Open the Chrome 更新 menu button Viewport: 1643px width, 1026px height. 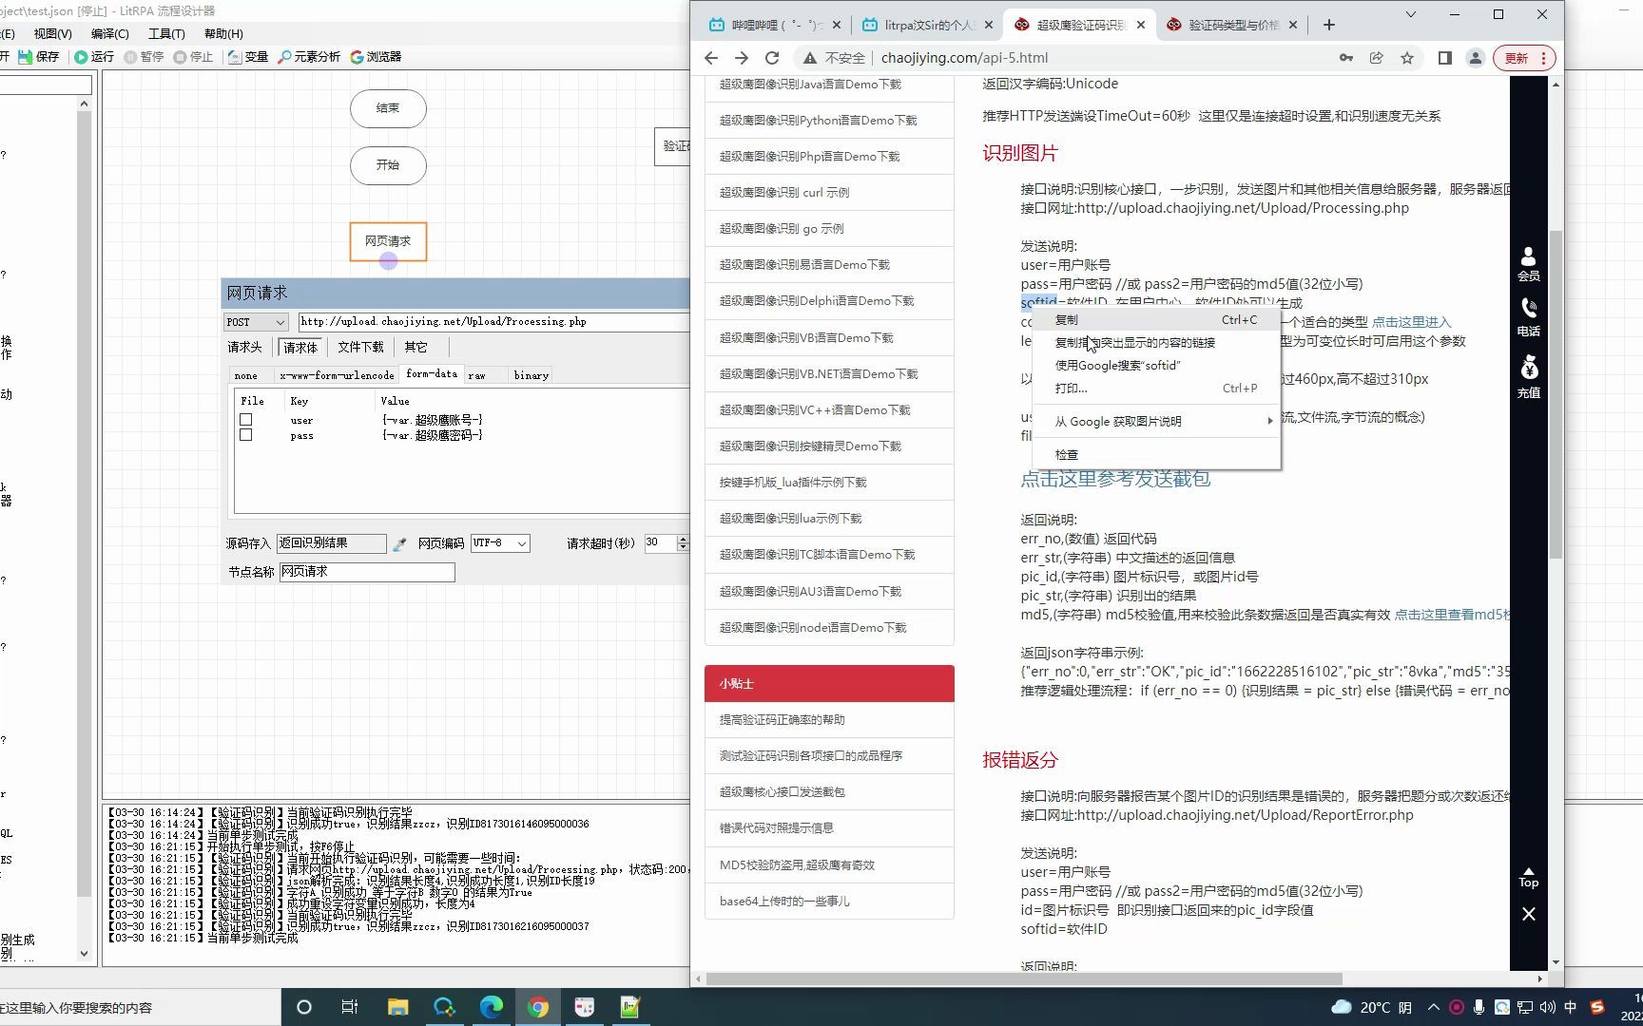[x=1523, y=58]
